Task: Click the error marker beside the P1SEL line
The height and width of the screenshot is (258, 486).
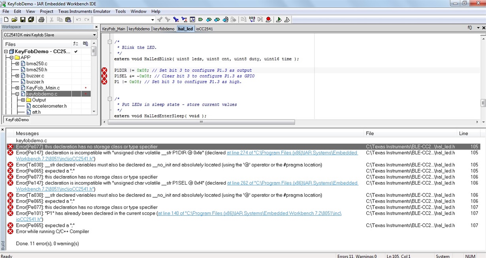Action: click(x=104, y=76)
